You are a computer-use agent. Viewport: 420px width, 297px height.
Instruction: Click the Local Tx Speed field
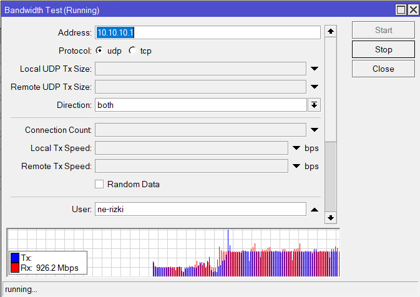pyautogui.click(x=192, y=148)
